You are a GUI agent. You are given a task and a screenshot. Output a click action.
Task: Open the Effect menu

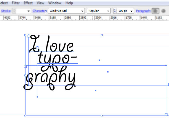coord(28,3)
